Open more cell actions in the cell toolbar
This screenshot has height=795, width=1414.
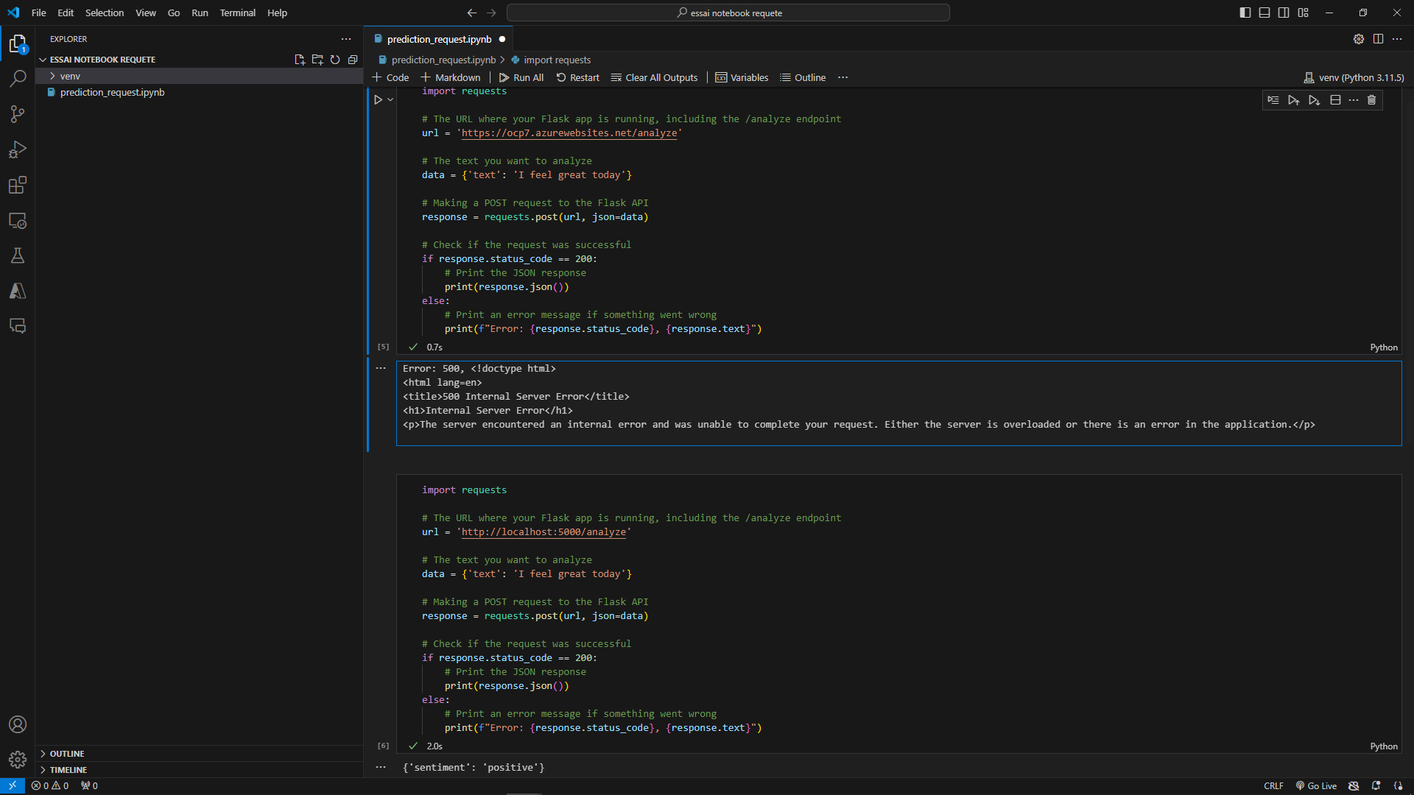pos(1354,100)
